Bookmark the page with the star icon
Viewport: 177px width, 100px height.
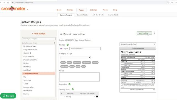coord(168,2)
